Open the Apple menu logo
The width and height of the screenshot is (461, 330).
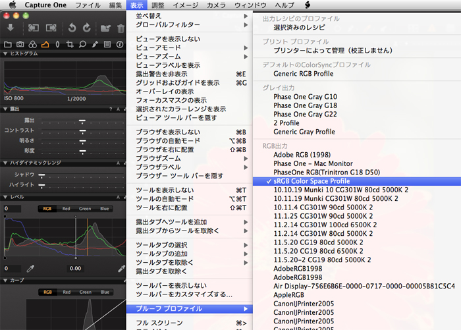(13, 5)
